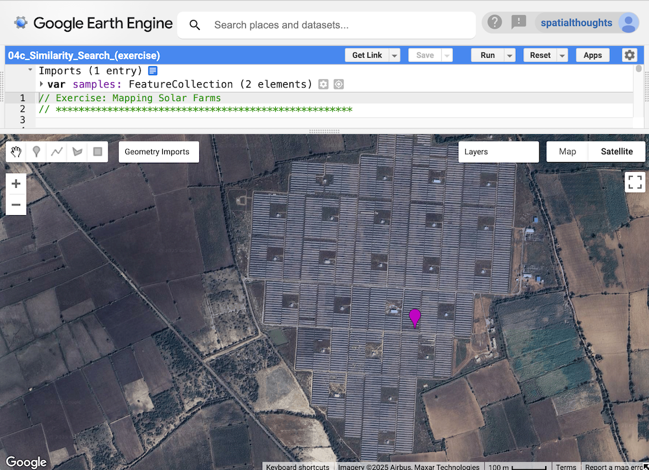Open the Get Link dropdown arrow
The height and width of the screenshot is (470, 649).
point(395,56)
